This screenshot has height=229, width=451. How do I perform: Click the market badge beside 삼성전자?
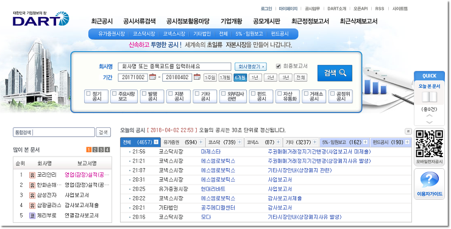click(32, 196)
